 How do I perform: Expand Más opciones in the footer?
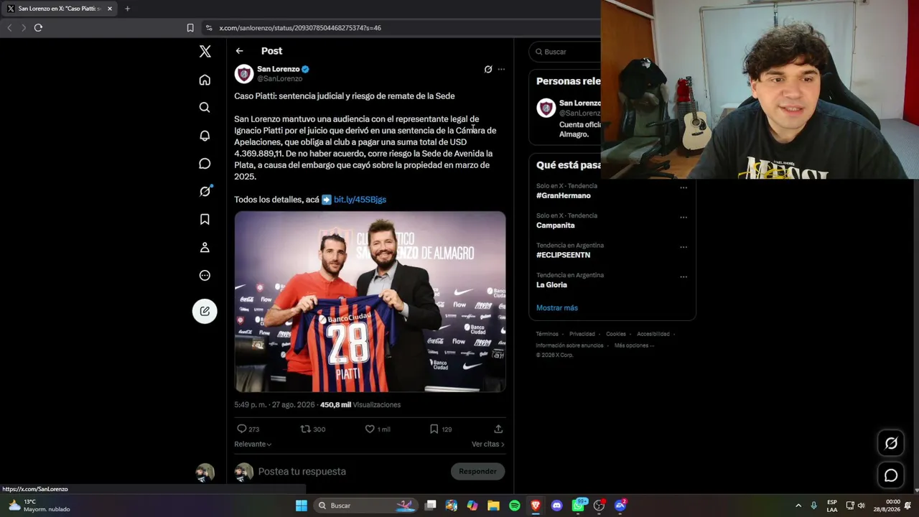pyautogui.click(x=633, y=345)
